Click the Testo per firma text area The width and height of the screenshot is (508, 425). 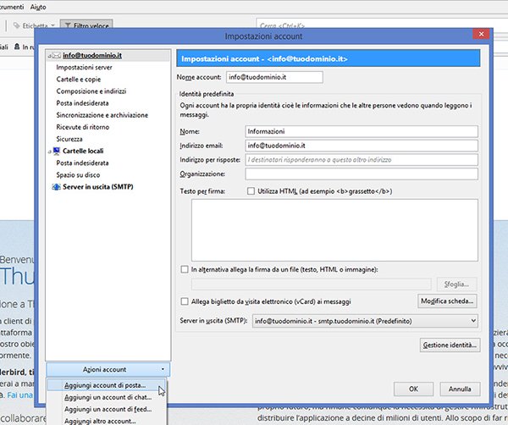(x=334, y=230)
